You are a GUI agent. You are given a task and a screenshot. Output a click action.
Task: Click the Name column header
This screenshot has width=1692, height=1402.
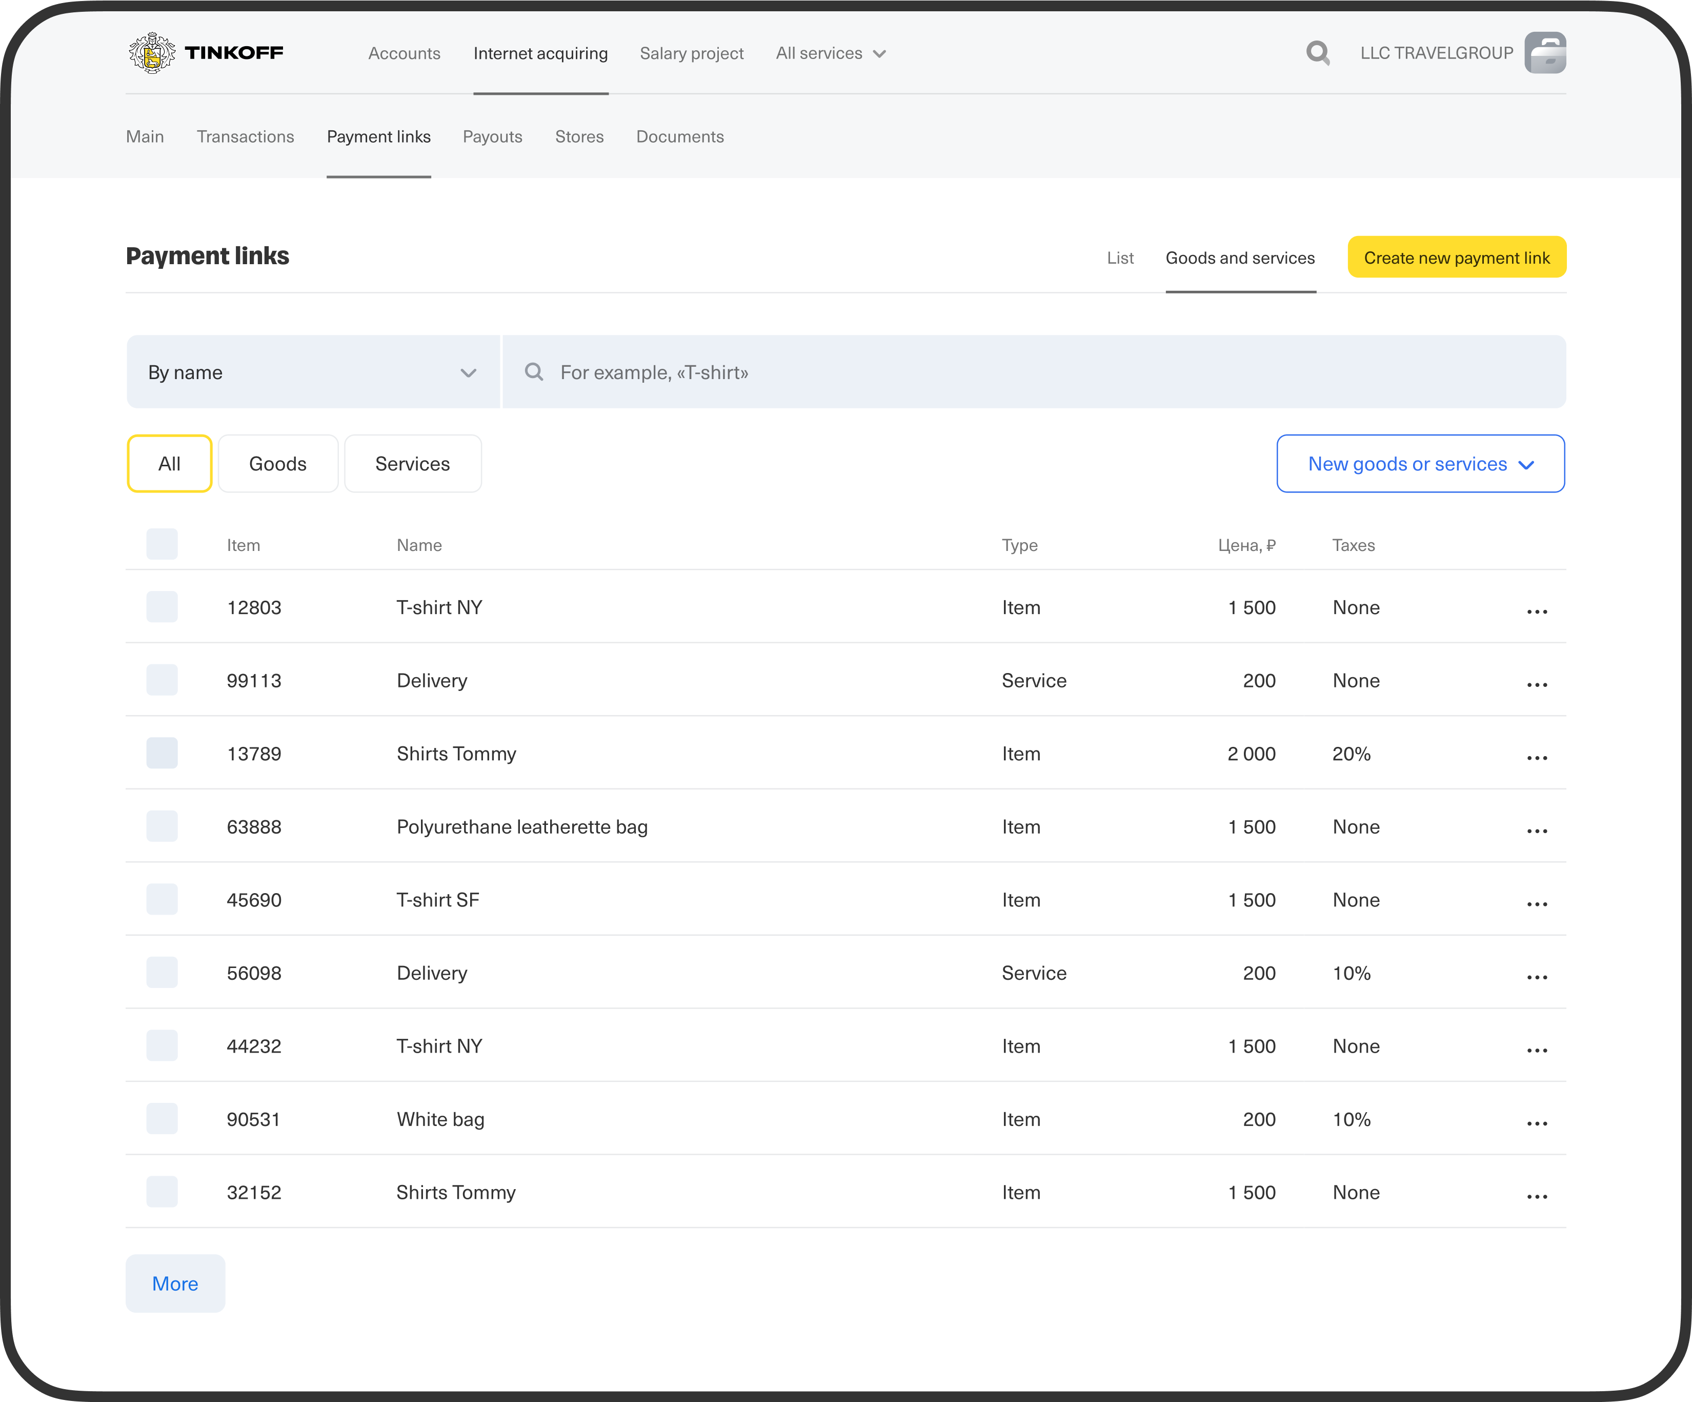419,545
